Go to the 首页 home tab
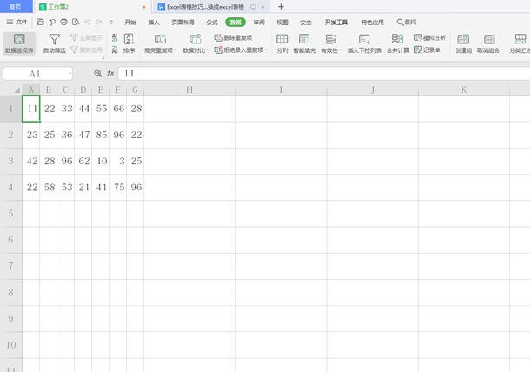 [x=15, y=7]
